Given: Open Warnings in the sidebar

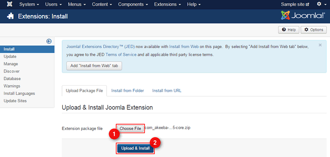Looking at the screenshot, I should tap(12, 86).
